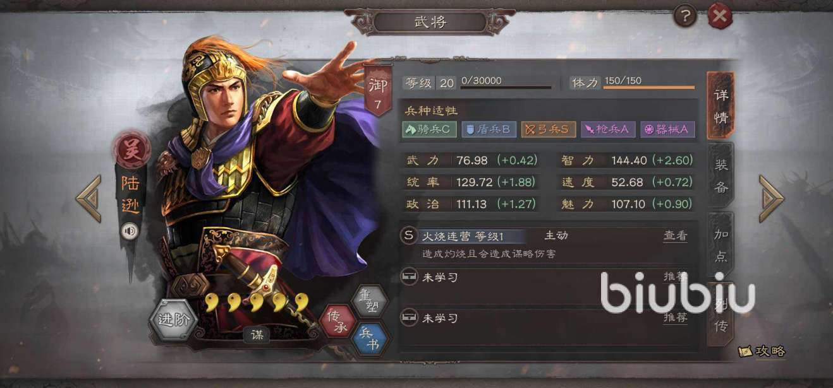
Task: Go to previous general with left arrow
Action: [x=88, y=198]
